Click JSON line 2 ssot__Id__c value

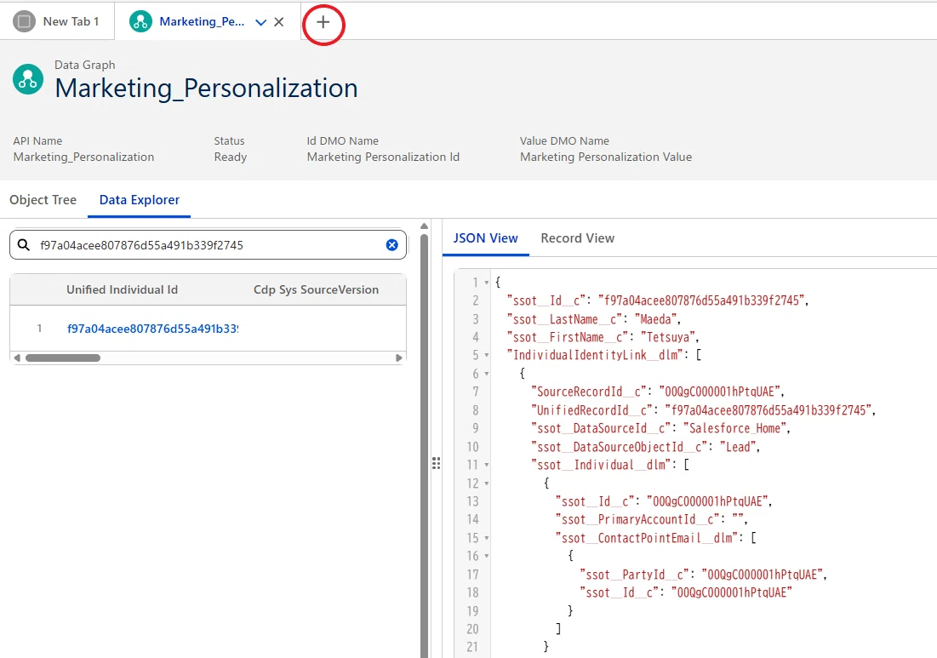click(703, 300)
